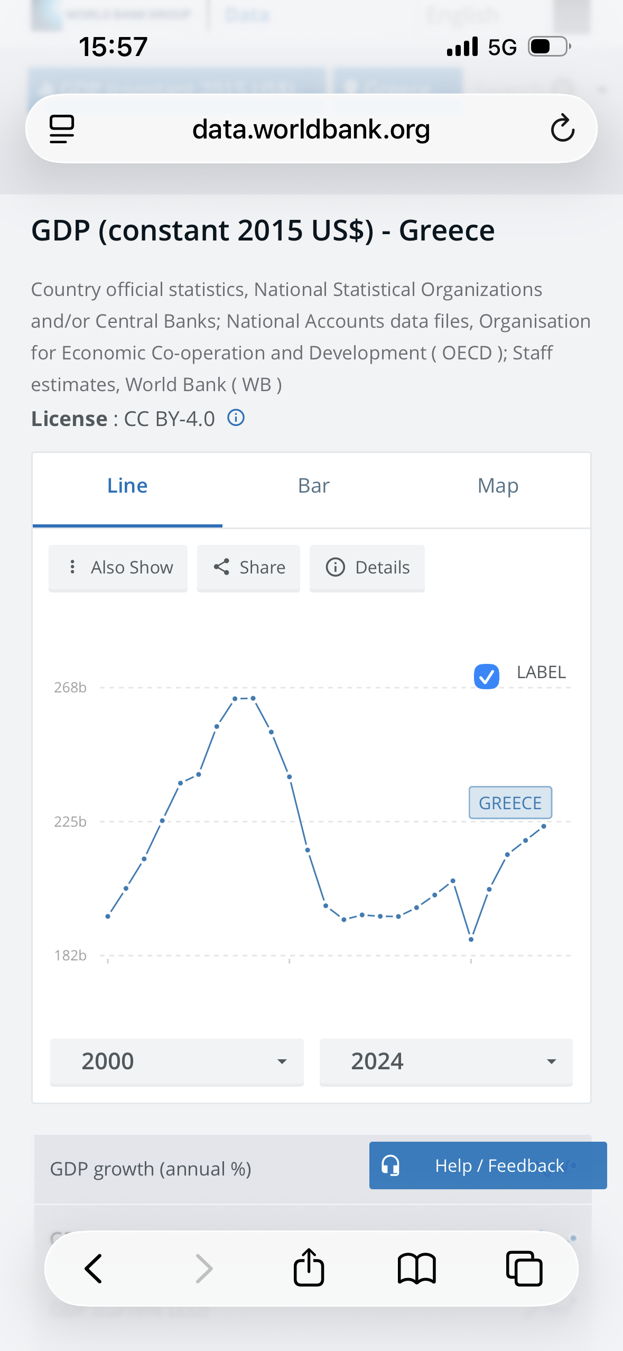
Task: Show open tabs overview icon
Action: point(524,1269)
